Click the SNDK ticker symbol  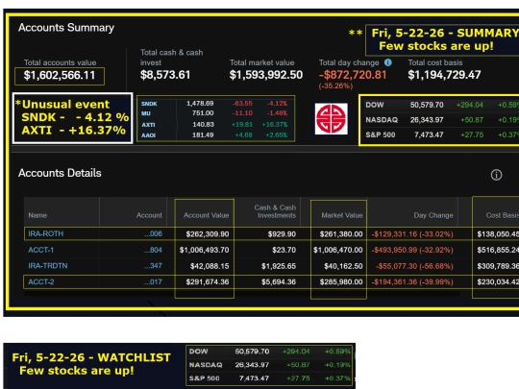point(149,104)
